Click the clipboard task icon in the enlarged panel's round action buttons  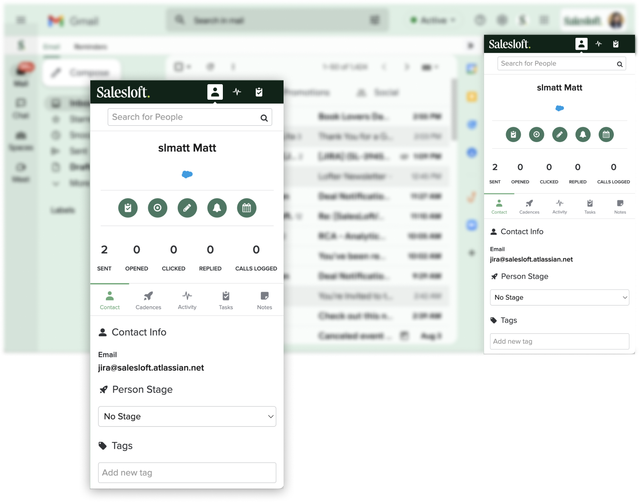tap(128, 208)
